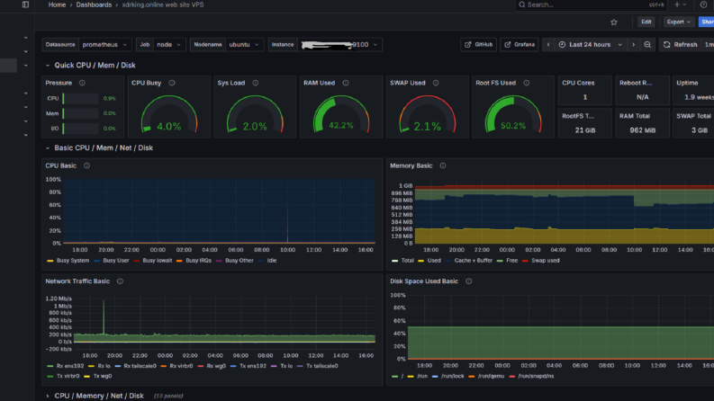Click the Free series color swatch
This screenshot has width=714, height=401.
tap(500, 261)
